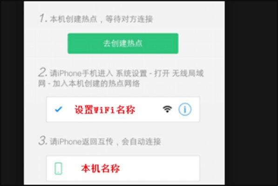Click the italic number 2 step marker
278x186 pixels.
[43, 73]
